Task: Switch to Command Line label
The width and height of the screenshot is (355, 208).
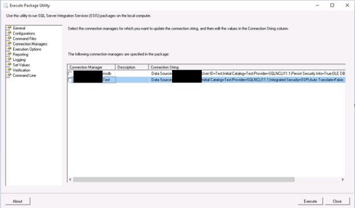Action: pos(25,75)
